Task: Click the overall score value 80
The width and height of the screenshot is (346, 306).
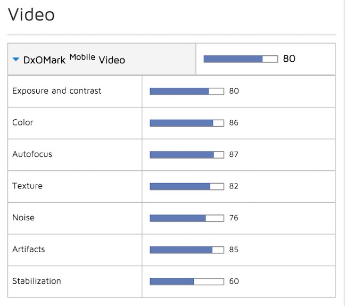Action: (289, 59)
